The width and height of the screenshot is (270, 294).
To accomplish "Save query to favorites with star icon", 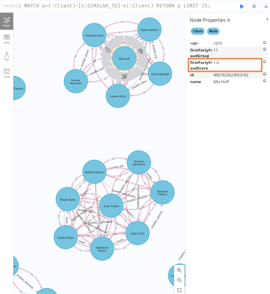I will pos(254,6).
